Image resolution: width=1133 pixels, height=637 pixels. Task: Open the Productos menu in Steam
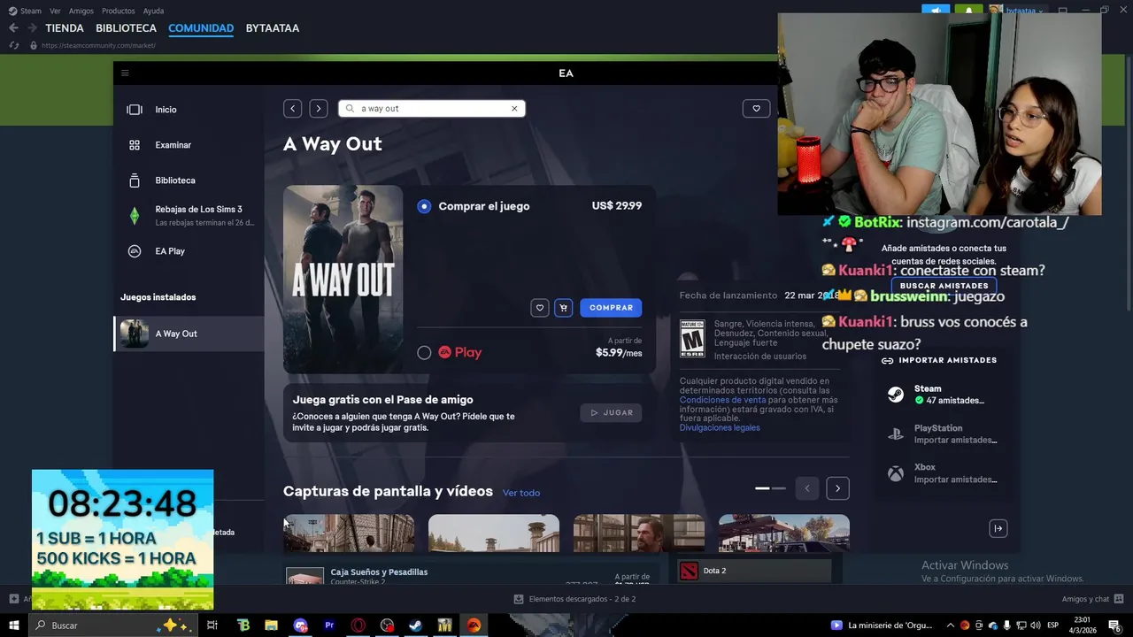click(x=119, y=11)
